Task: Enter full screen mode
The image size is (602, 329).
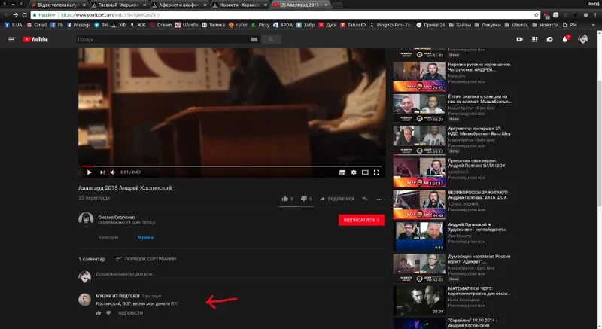Action: [377, 172]
